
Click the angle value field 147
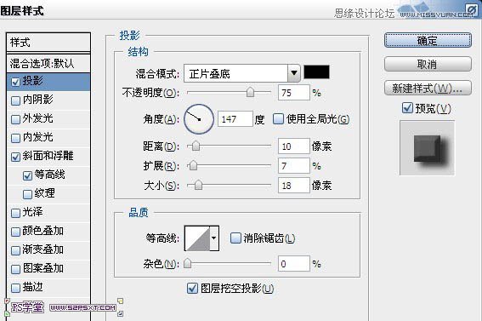coord(235,119)
